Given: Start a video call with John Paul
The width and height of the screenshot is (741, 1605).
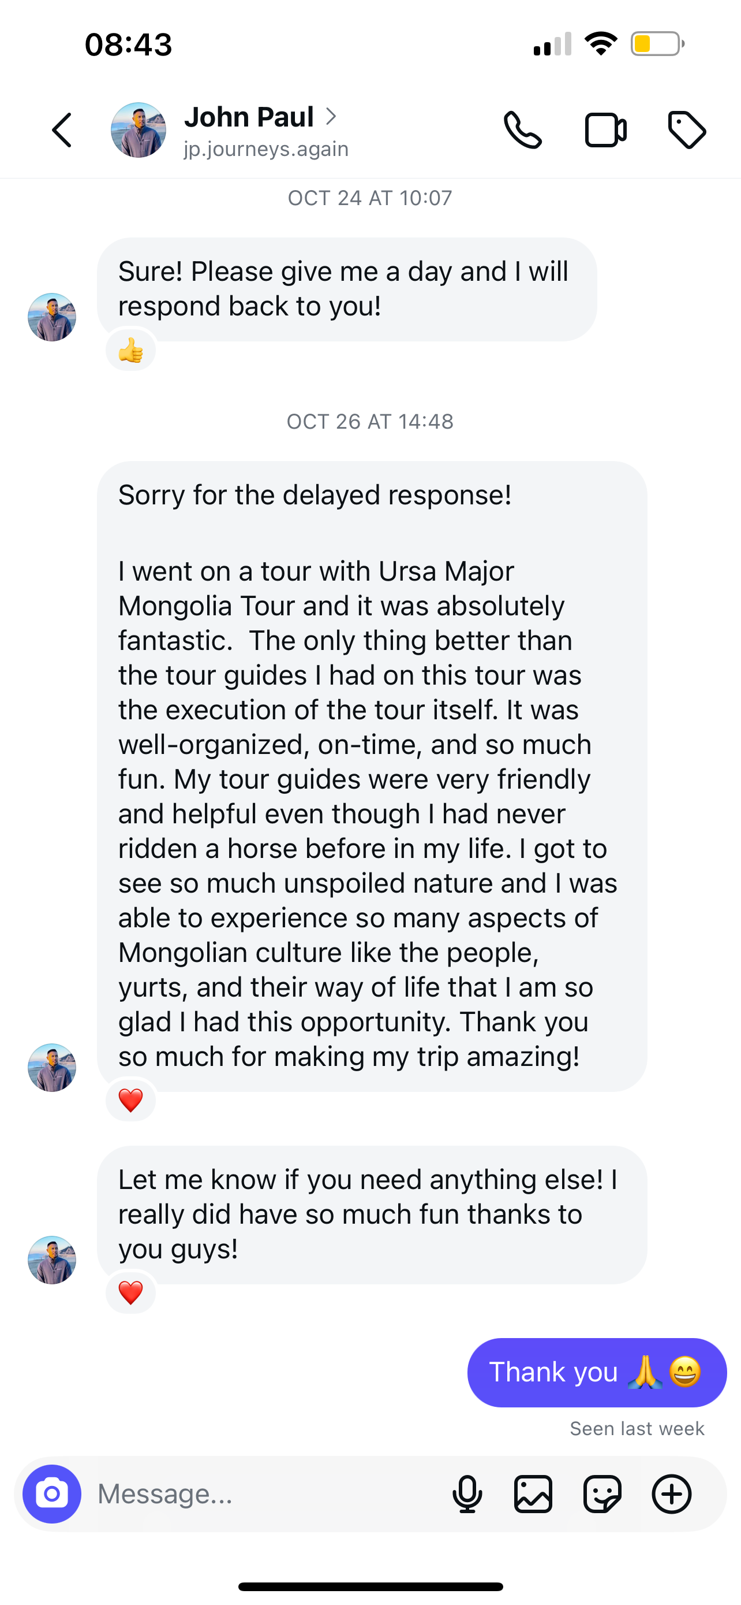Looking at the screenshot, I should point(605,130).
